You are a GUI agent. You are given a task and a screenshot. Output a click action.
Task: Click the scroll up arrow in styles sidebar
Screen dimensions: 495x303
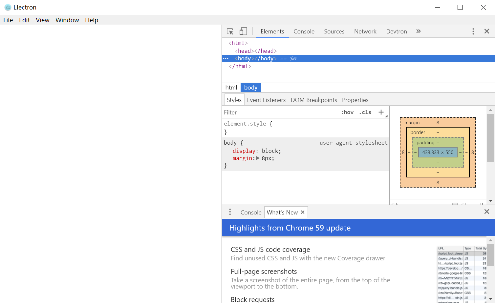(490, 110)
